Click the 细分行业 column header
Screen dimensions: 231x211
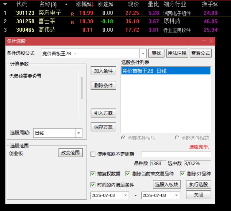click(175, 4)
